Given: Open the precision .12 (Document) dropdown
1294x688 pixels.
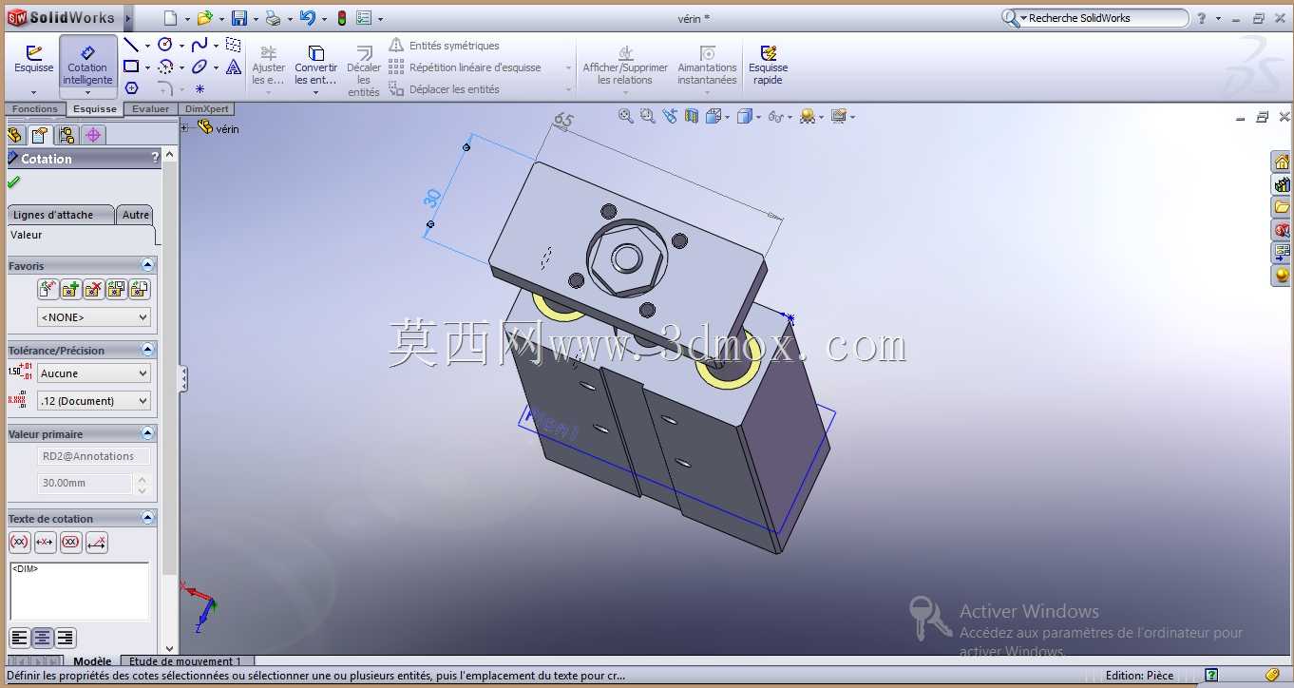Looking at the screenshot, I should click(x=94, y=401).
